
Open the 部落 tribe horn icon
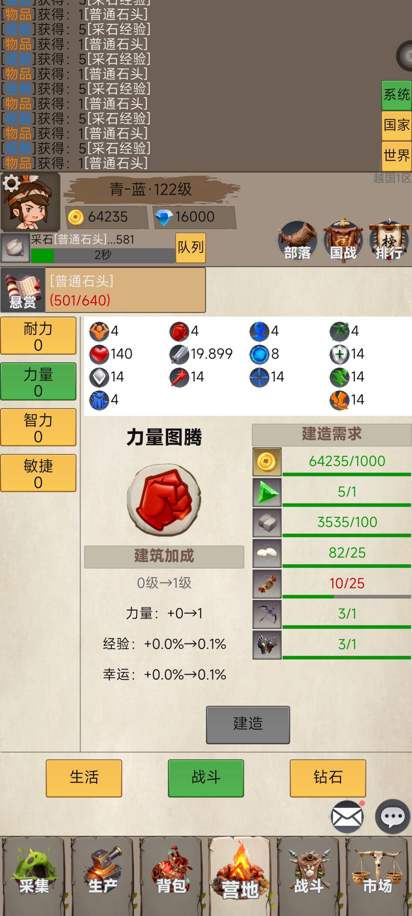coord(298,241)
